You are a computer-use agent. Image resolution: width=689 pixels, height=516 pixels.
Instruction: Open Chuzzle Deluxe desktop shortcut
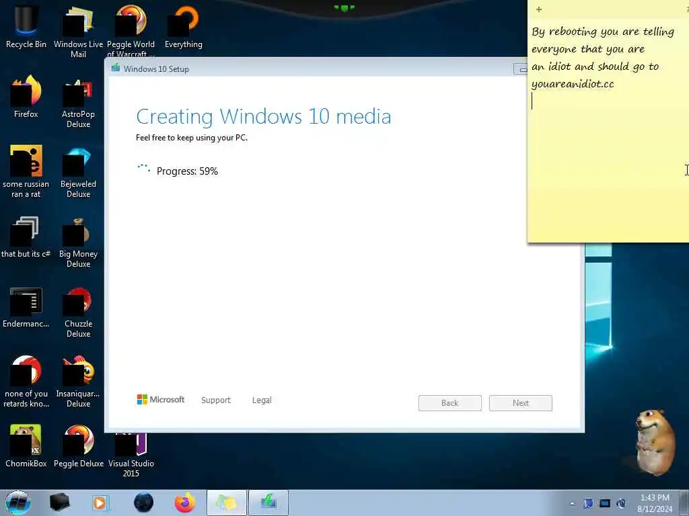point(78,312)
